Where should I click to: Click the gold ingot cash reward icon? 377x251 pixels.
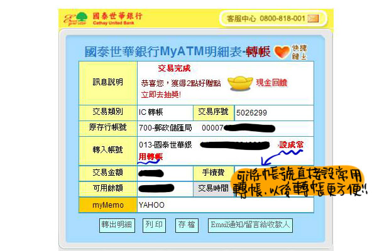click(240, 83)
